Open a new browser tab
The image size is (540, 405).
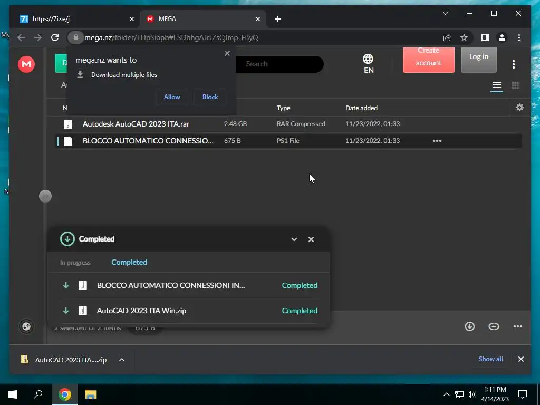tap(278, 19)
